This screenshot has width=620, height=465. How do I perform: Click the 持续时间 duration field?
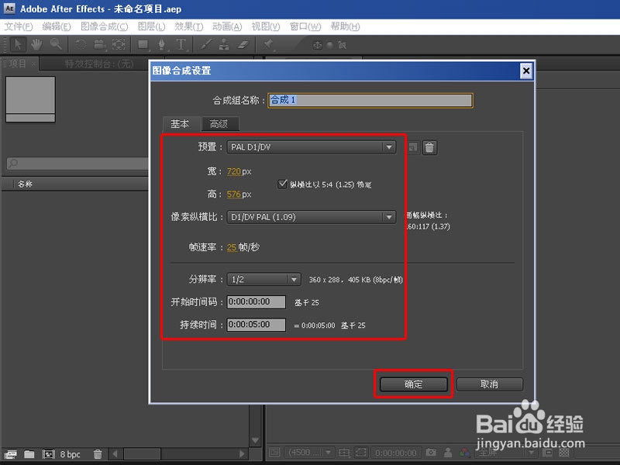point(257,325)
